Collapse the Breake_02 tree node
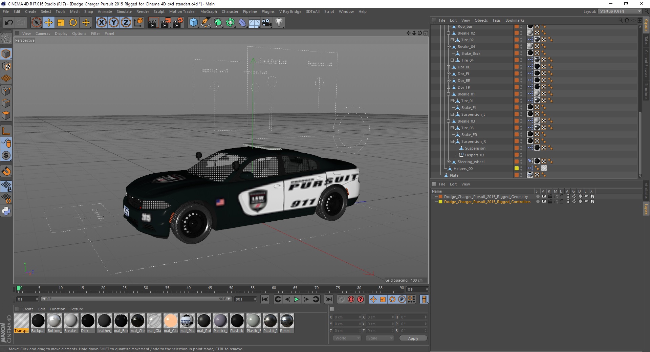 pos(448,33)
